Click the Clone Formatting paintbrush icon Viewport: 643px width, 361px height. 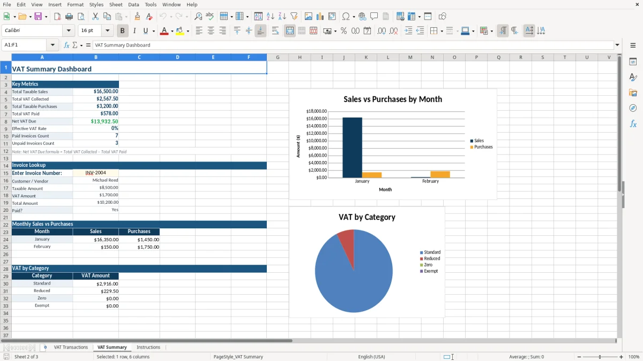click(138, 17)
